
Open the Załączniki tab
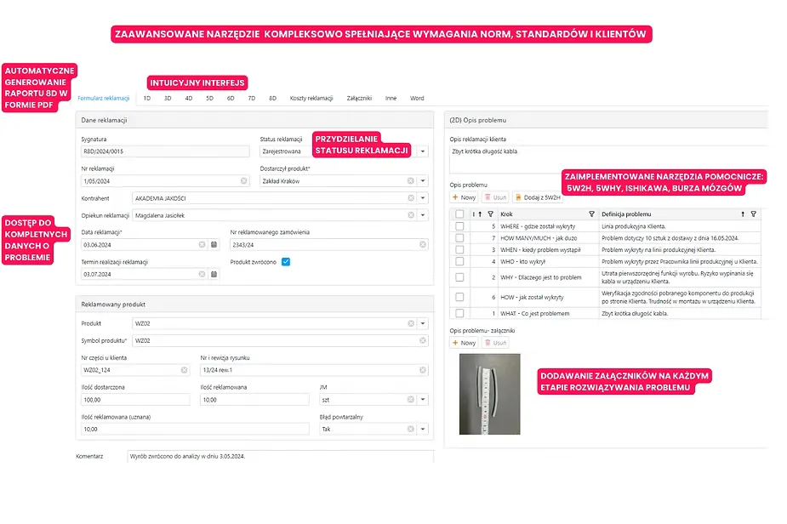359,99
